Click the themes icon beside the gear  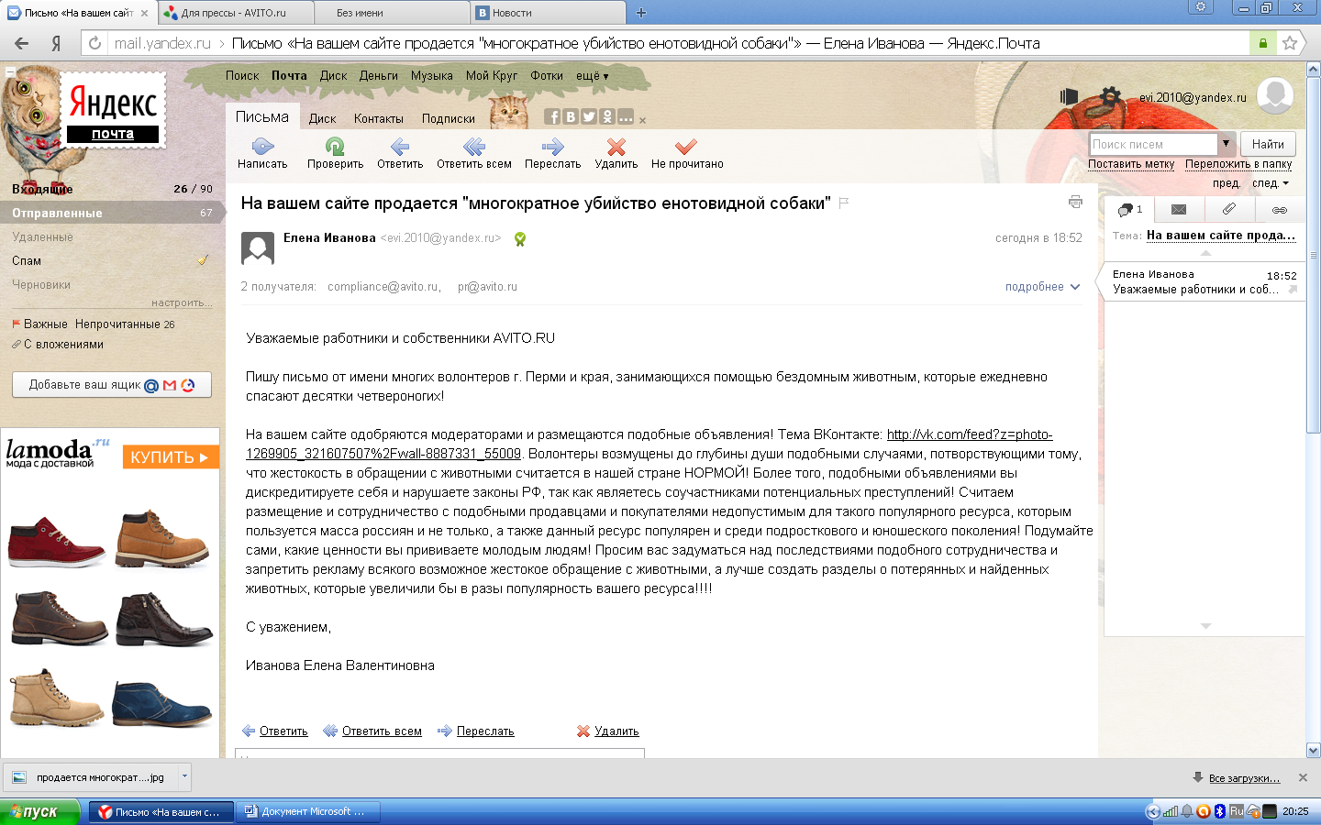[1069, 96]
